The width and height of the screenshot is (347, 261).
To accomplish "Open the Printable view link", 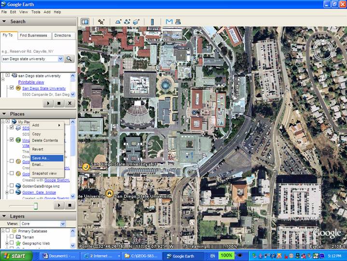I will point(31,82).
